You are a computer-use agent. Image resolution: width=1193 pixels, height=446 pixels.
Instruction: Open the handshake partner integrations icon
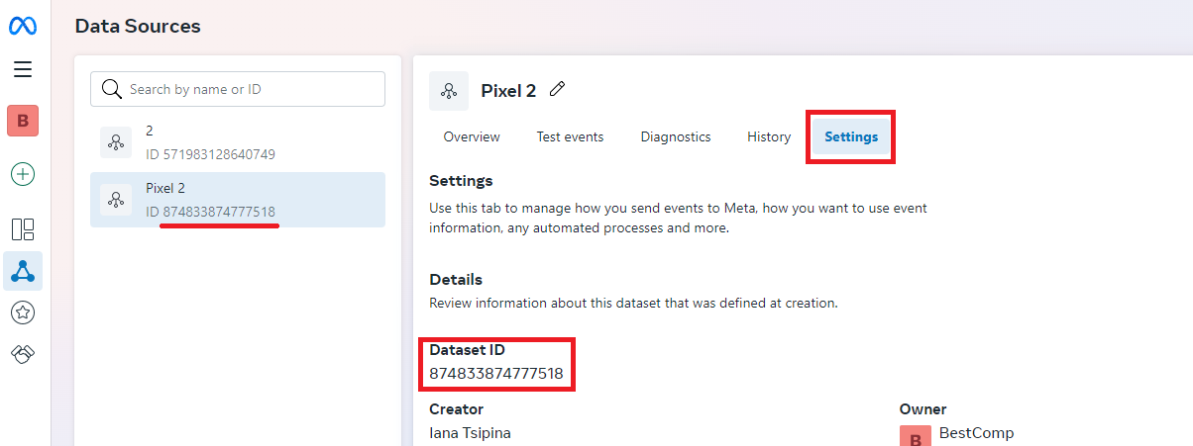click(23, 354)
